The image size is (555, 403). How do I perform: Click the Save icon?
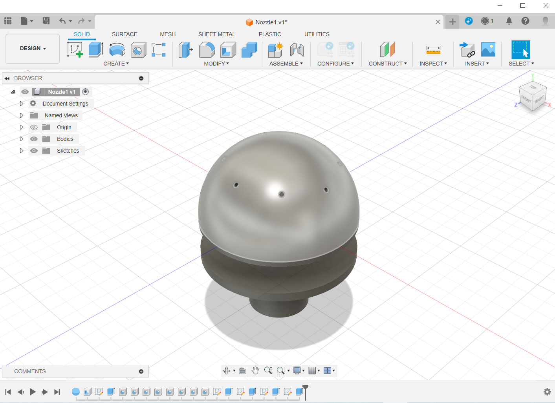[46, 21]
